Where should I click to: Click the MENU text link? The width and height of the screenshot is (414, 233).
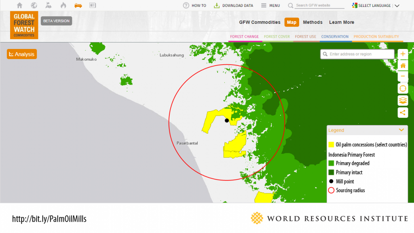pyautogui.click(x=275, y=6)
